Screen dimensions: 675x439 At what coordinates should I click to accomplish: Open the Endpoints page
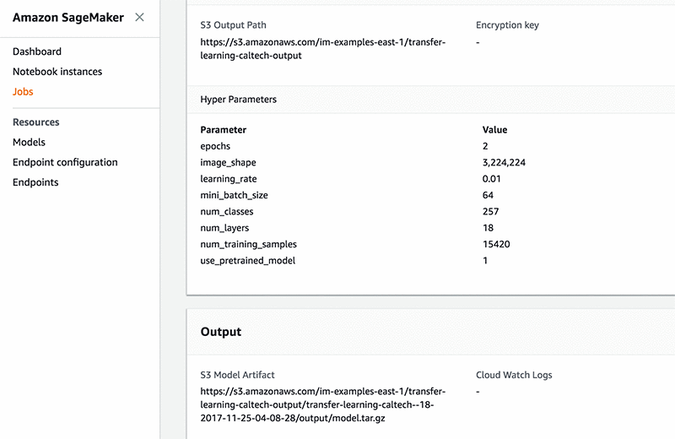[x=35, y=182]
